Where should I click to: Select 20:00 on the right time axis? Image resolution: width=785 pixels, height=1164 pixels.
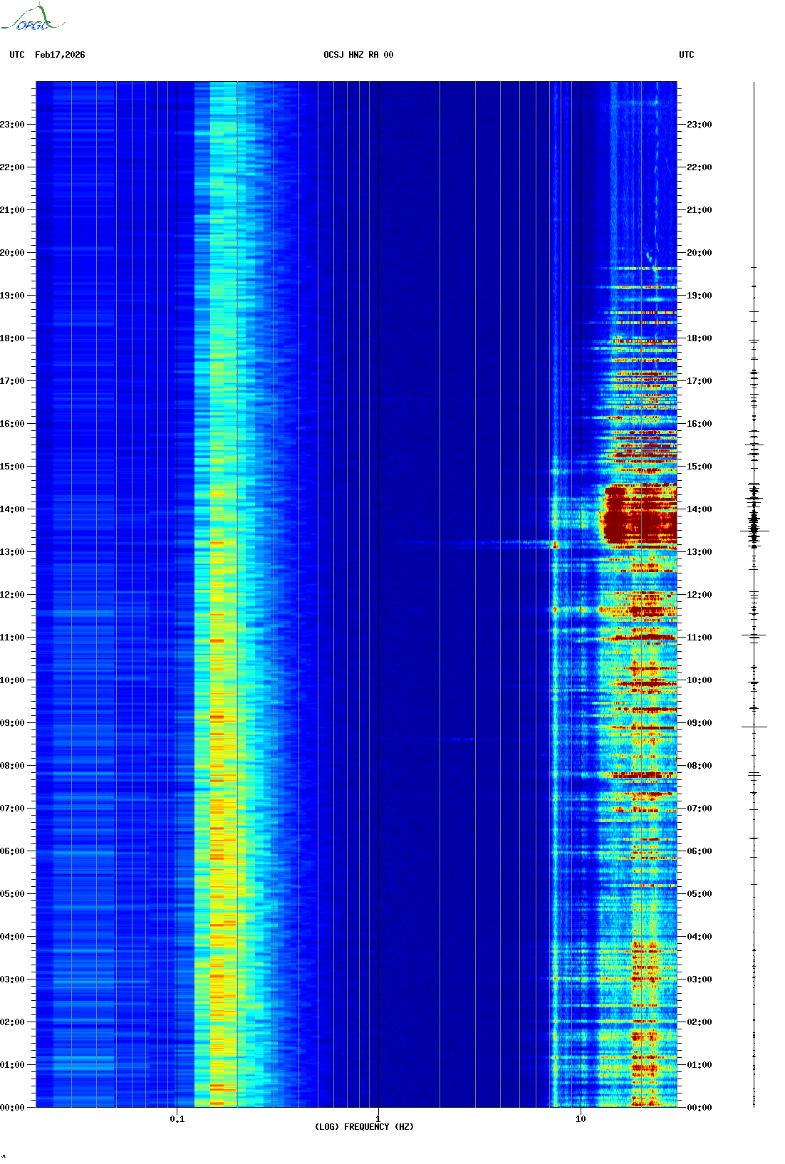pos(700,253)
